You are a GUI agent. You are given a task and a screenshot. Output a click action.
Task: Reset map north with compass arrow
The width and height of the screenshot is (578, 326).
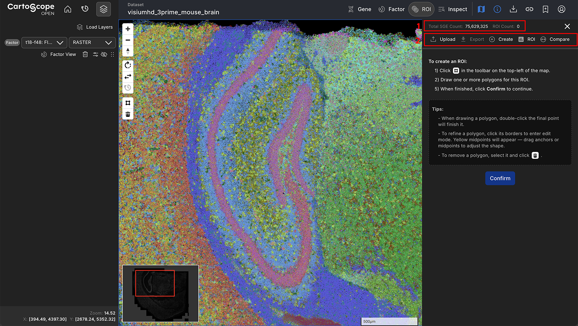(128, 51)
